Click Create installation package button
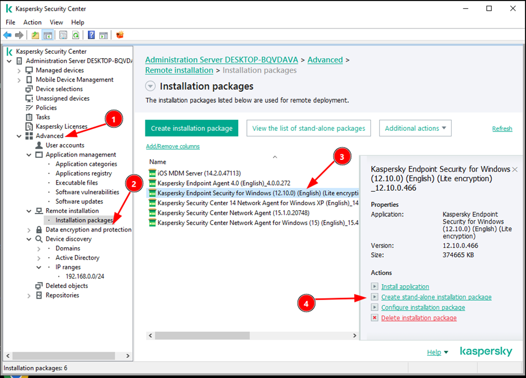 (192, 129)
